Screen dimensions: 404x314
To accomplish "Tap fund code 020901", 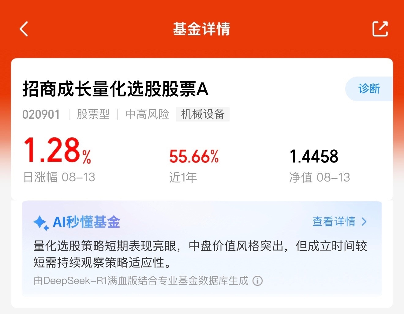I will (x=41, y=114).
